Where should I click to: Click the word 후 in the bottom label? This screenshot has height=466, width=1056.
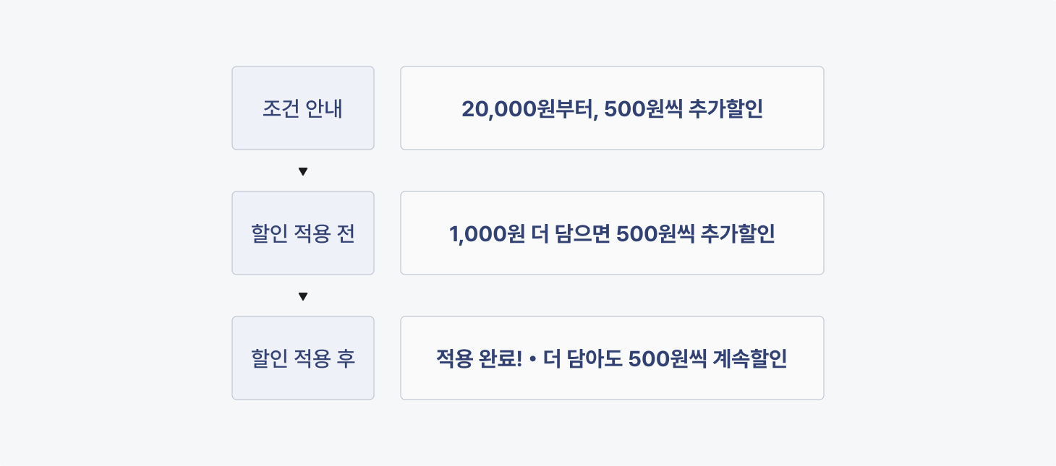tap(346, 358)
